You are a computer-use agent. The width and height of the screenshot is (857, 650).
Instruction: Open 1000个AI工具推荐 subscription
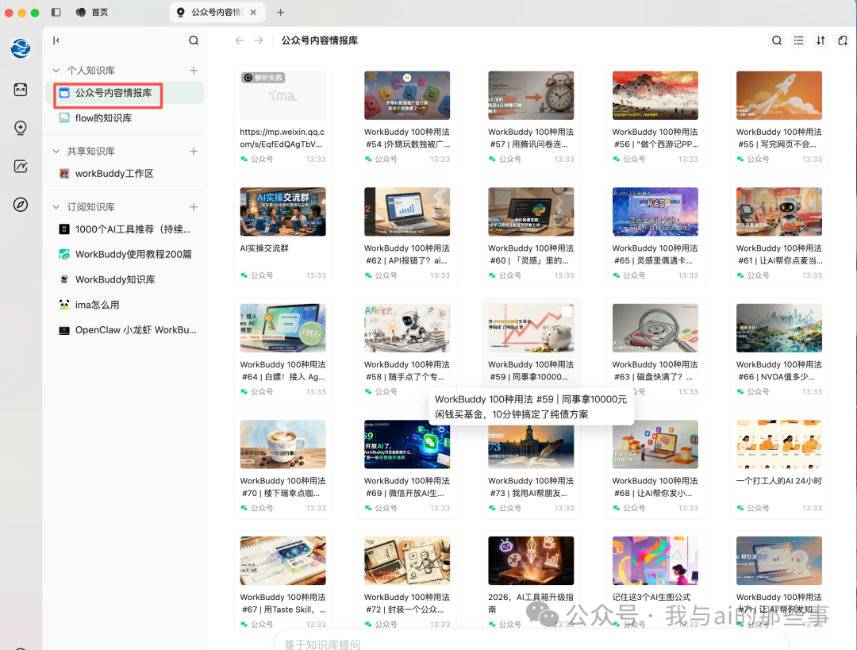tap(125, 229)
